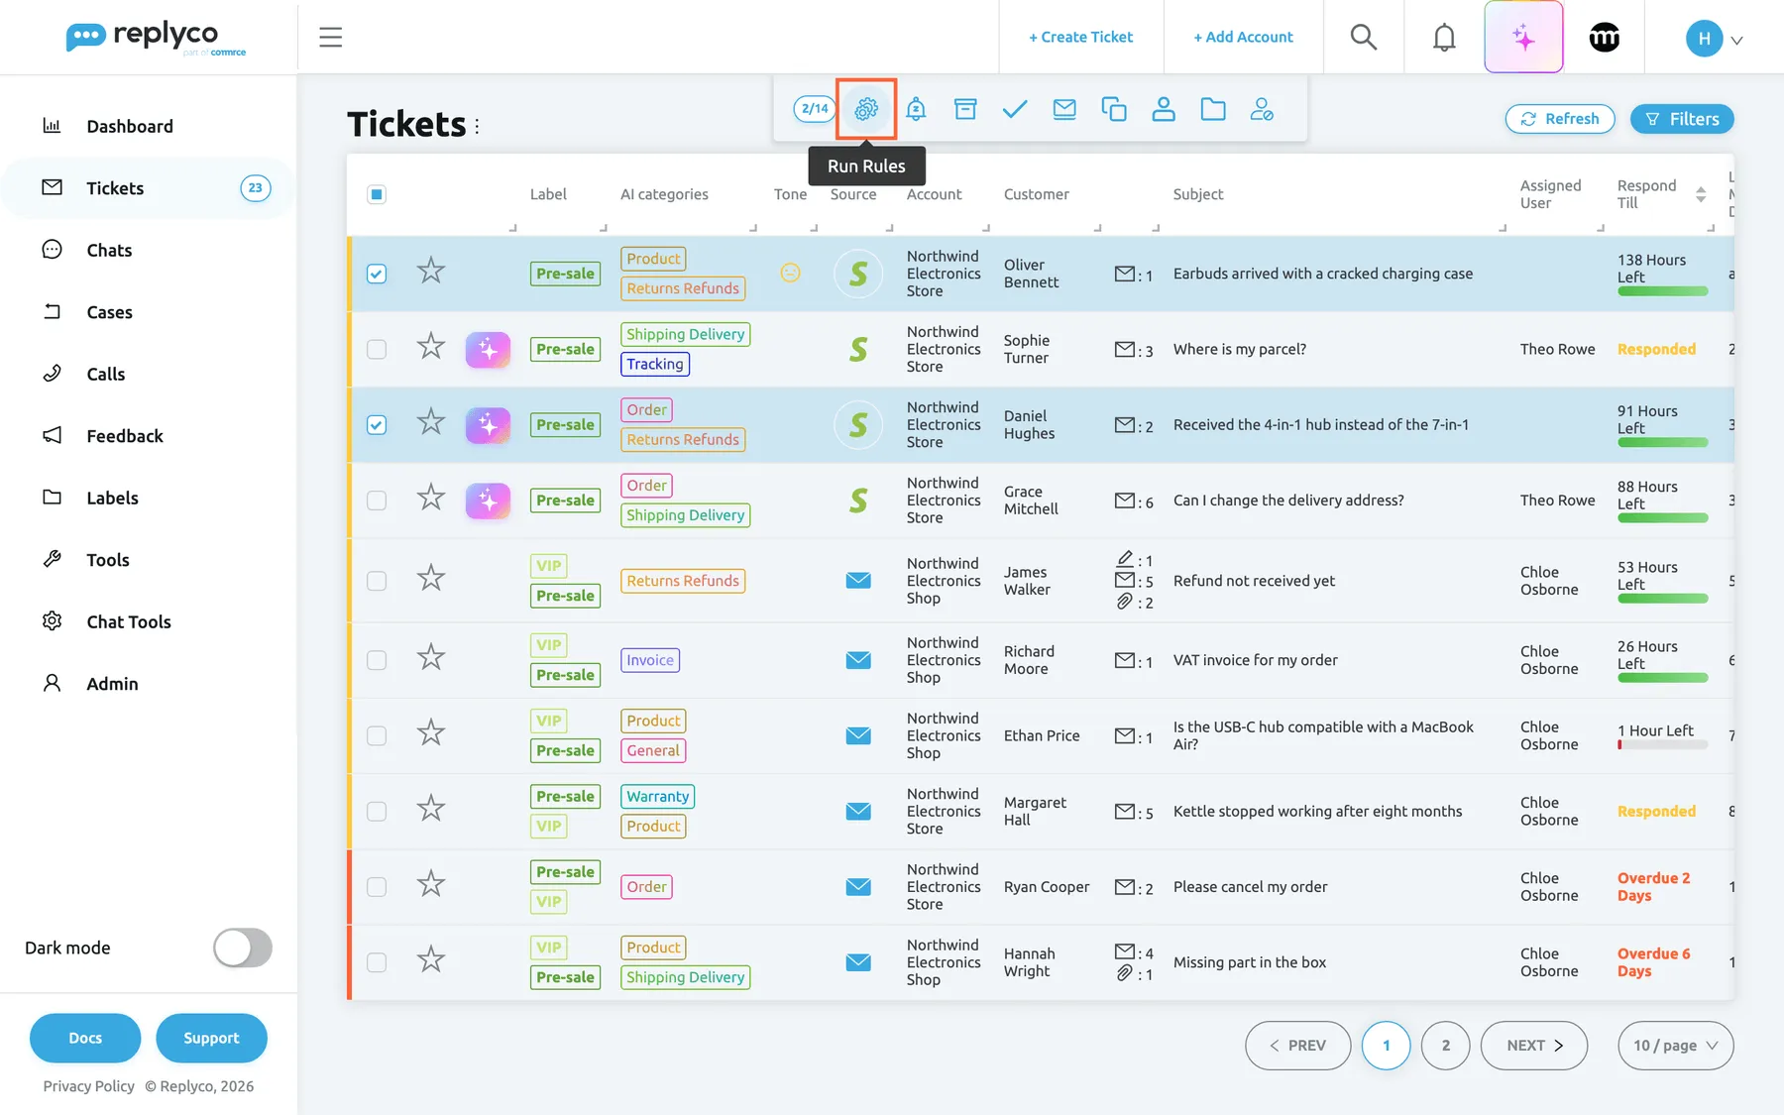Image resolution: width=1784 pixels, height=1115 pixels.
Task: Open 'Please cancel my order' subject
Action: pyautogui.click(x=1250, y=887)
